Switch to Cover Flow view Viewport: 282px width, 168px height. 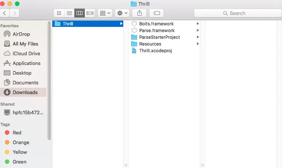click(x=90, y=13)
